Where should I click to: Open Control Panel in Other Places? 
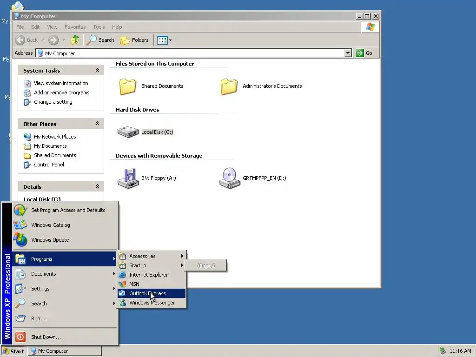pyautogui.click(x=49, y=165)
